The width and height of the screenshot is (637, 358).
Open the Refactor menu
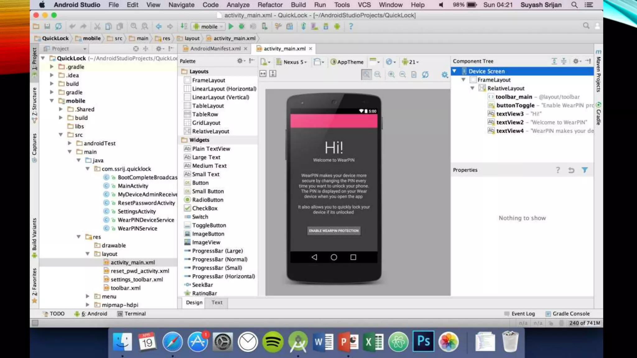[x=270, y=5]
